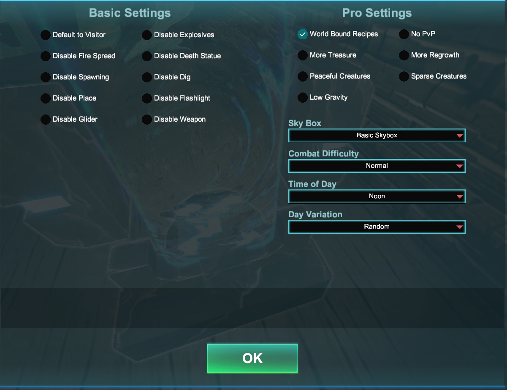Viewport: 507px width, 390px height.
Task: Enable the No PvP setting
Action: point(404,34)
